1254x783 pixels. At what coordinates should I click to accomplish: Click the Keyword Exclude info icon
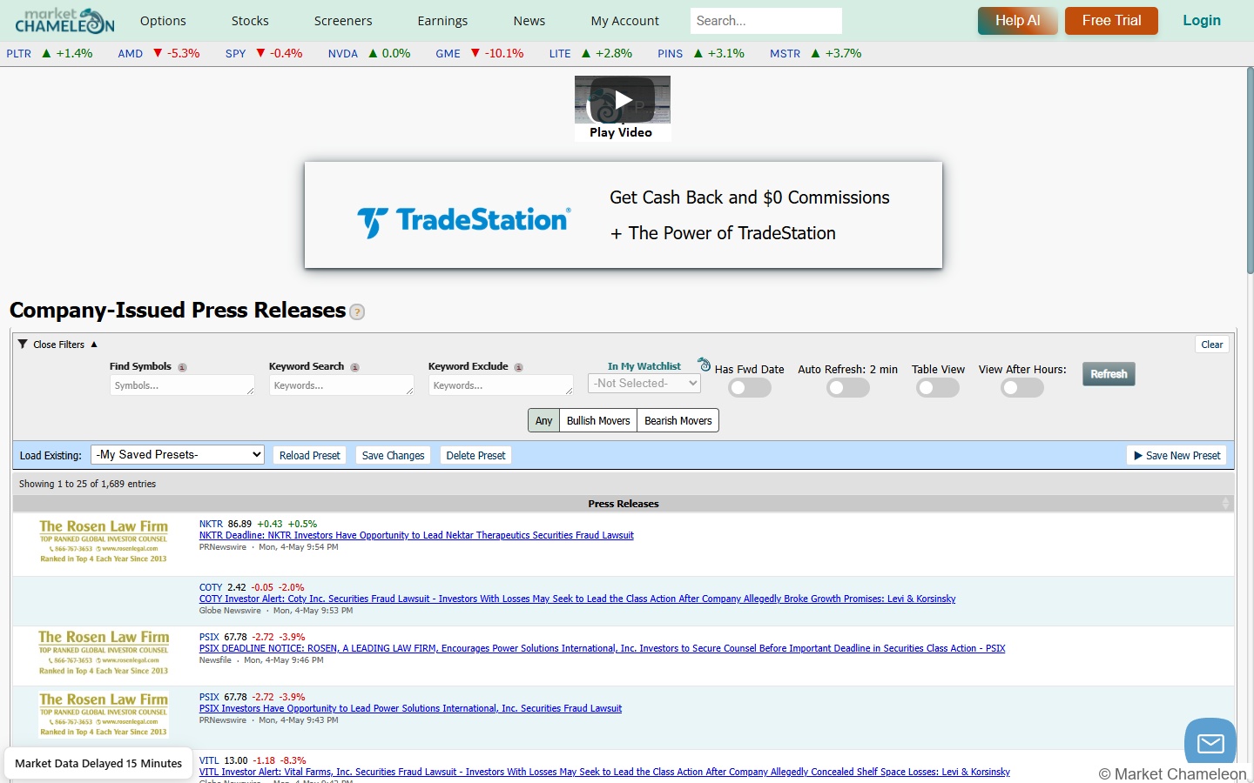pyautogui.click(x=518, y=367)
